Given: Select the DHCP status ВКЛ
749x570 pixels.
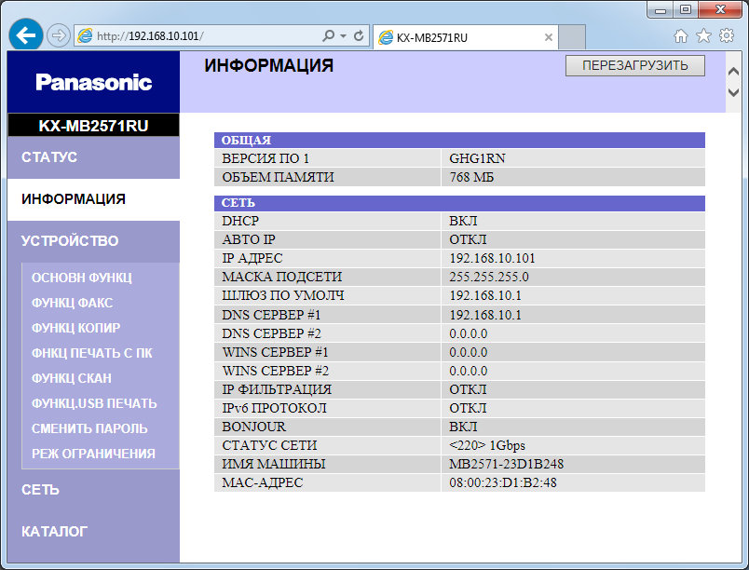Looking at the screenshot, I should 463,221.
